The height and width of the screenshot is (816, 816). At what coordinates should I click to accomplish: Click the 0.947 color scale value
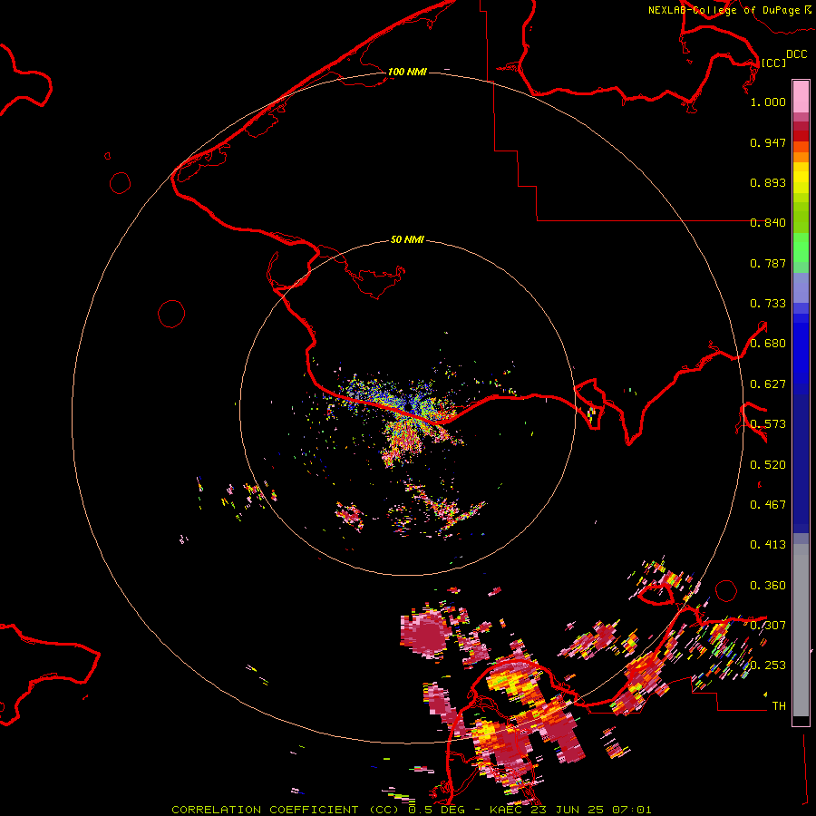pos(768,142)
